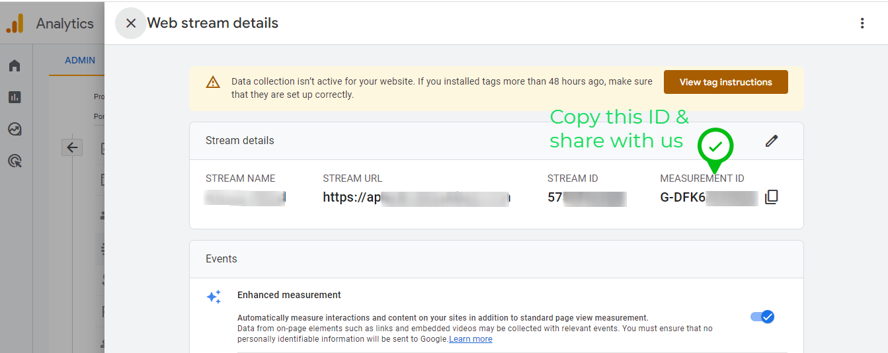
Task: Click the data collection warning icon
Action: pyautogui.click(x=212, y=82)
